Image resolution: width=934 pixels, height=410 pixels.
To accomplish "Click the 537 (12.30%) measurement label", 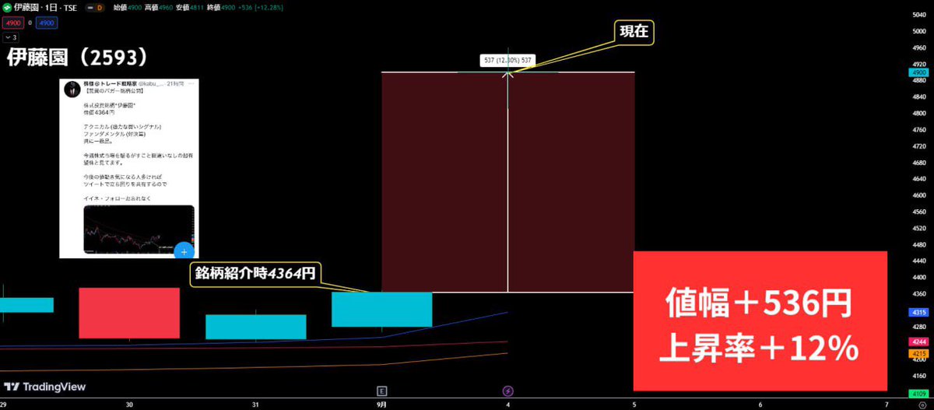I will click(x=507, y=60).
